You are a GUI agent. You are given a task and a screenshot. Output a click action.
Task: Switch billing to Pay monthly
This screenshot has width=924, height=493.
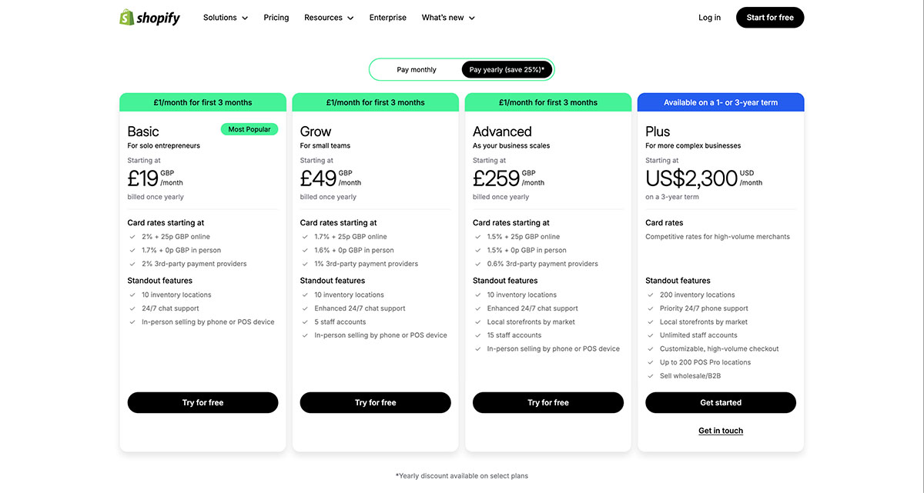pos(418,69)
